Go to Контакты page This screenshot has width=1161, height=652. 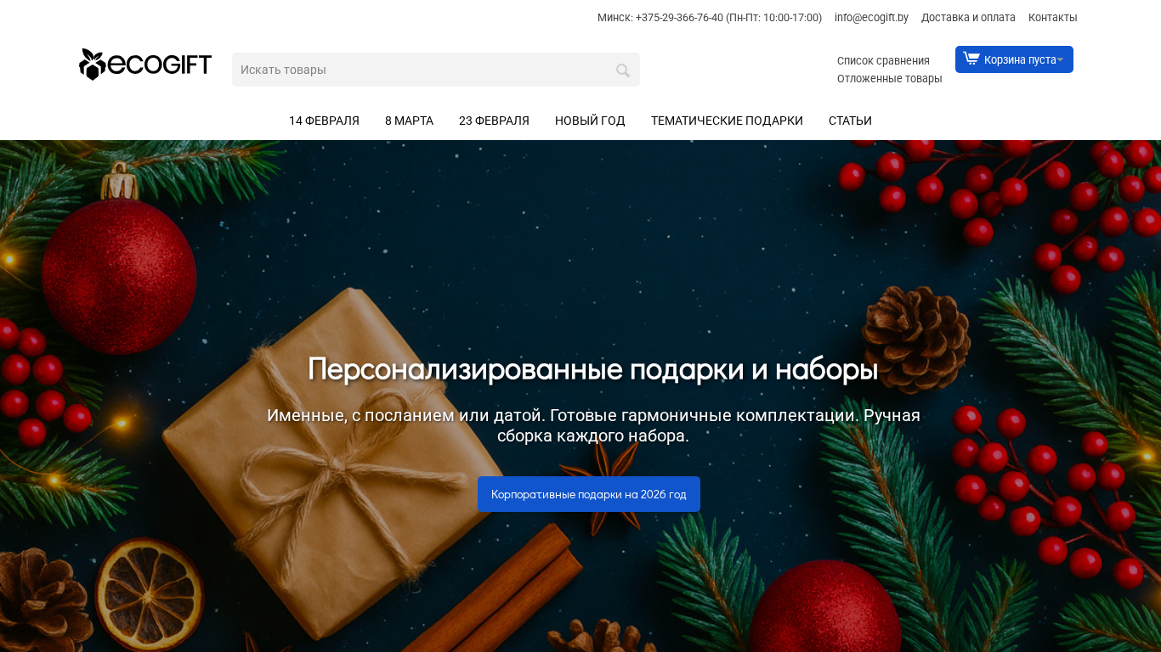(1052, 18)
